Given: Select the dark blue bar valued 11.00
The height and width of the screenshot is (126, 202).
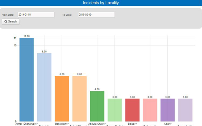Looking at the screenshot, I should point(27,79).
